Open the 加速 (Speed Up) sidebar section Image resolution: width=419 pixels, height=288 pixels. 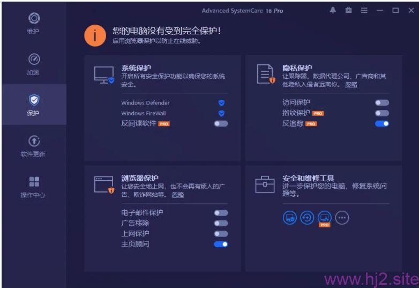[x=34, y=64]
